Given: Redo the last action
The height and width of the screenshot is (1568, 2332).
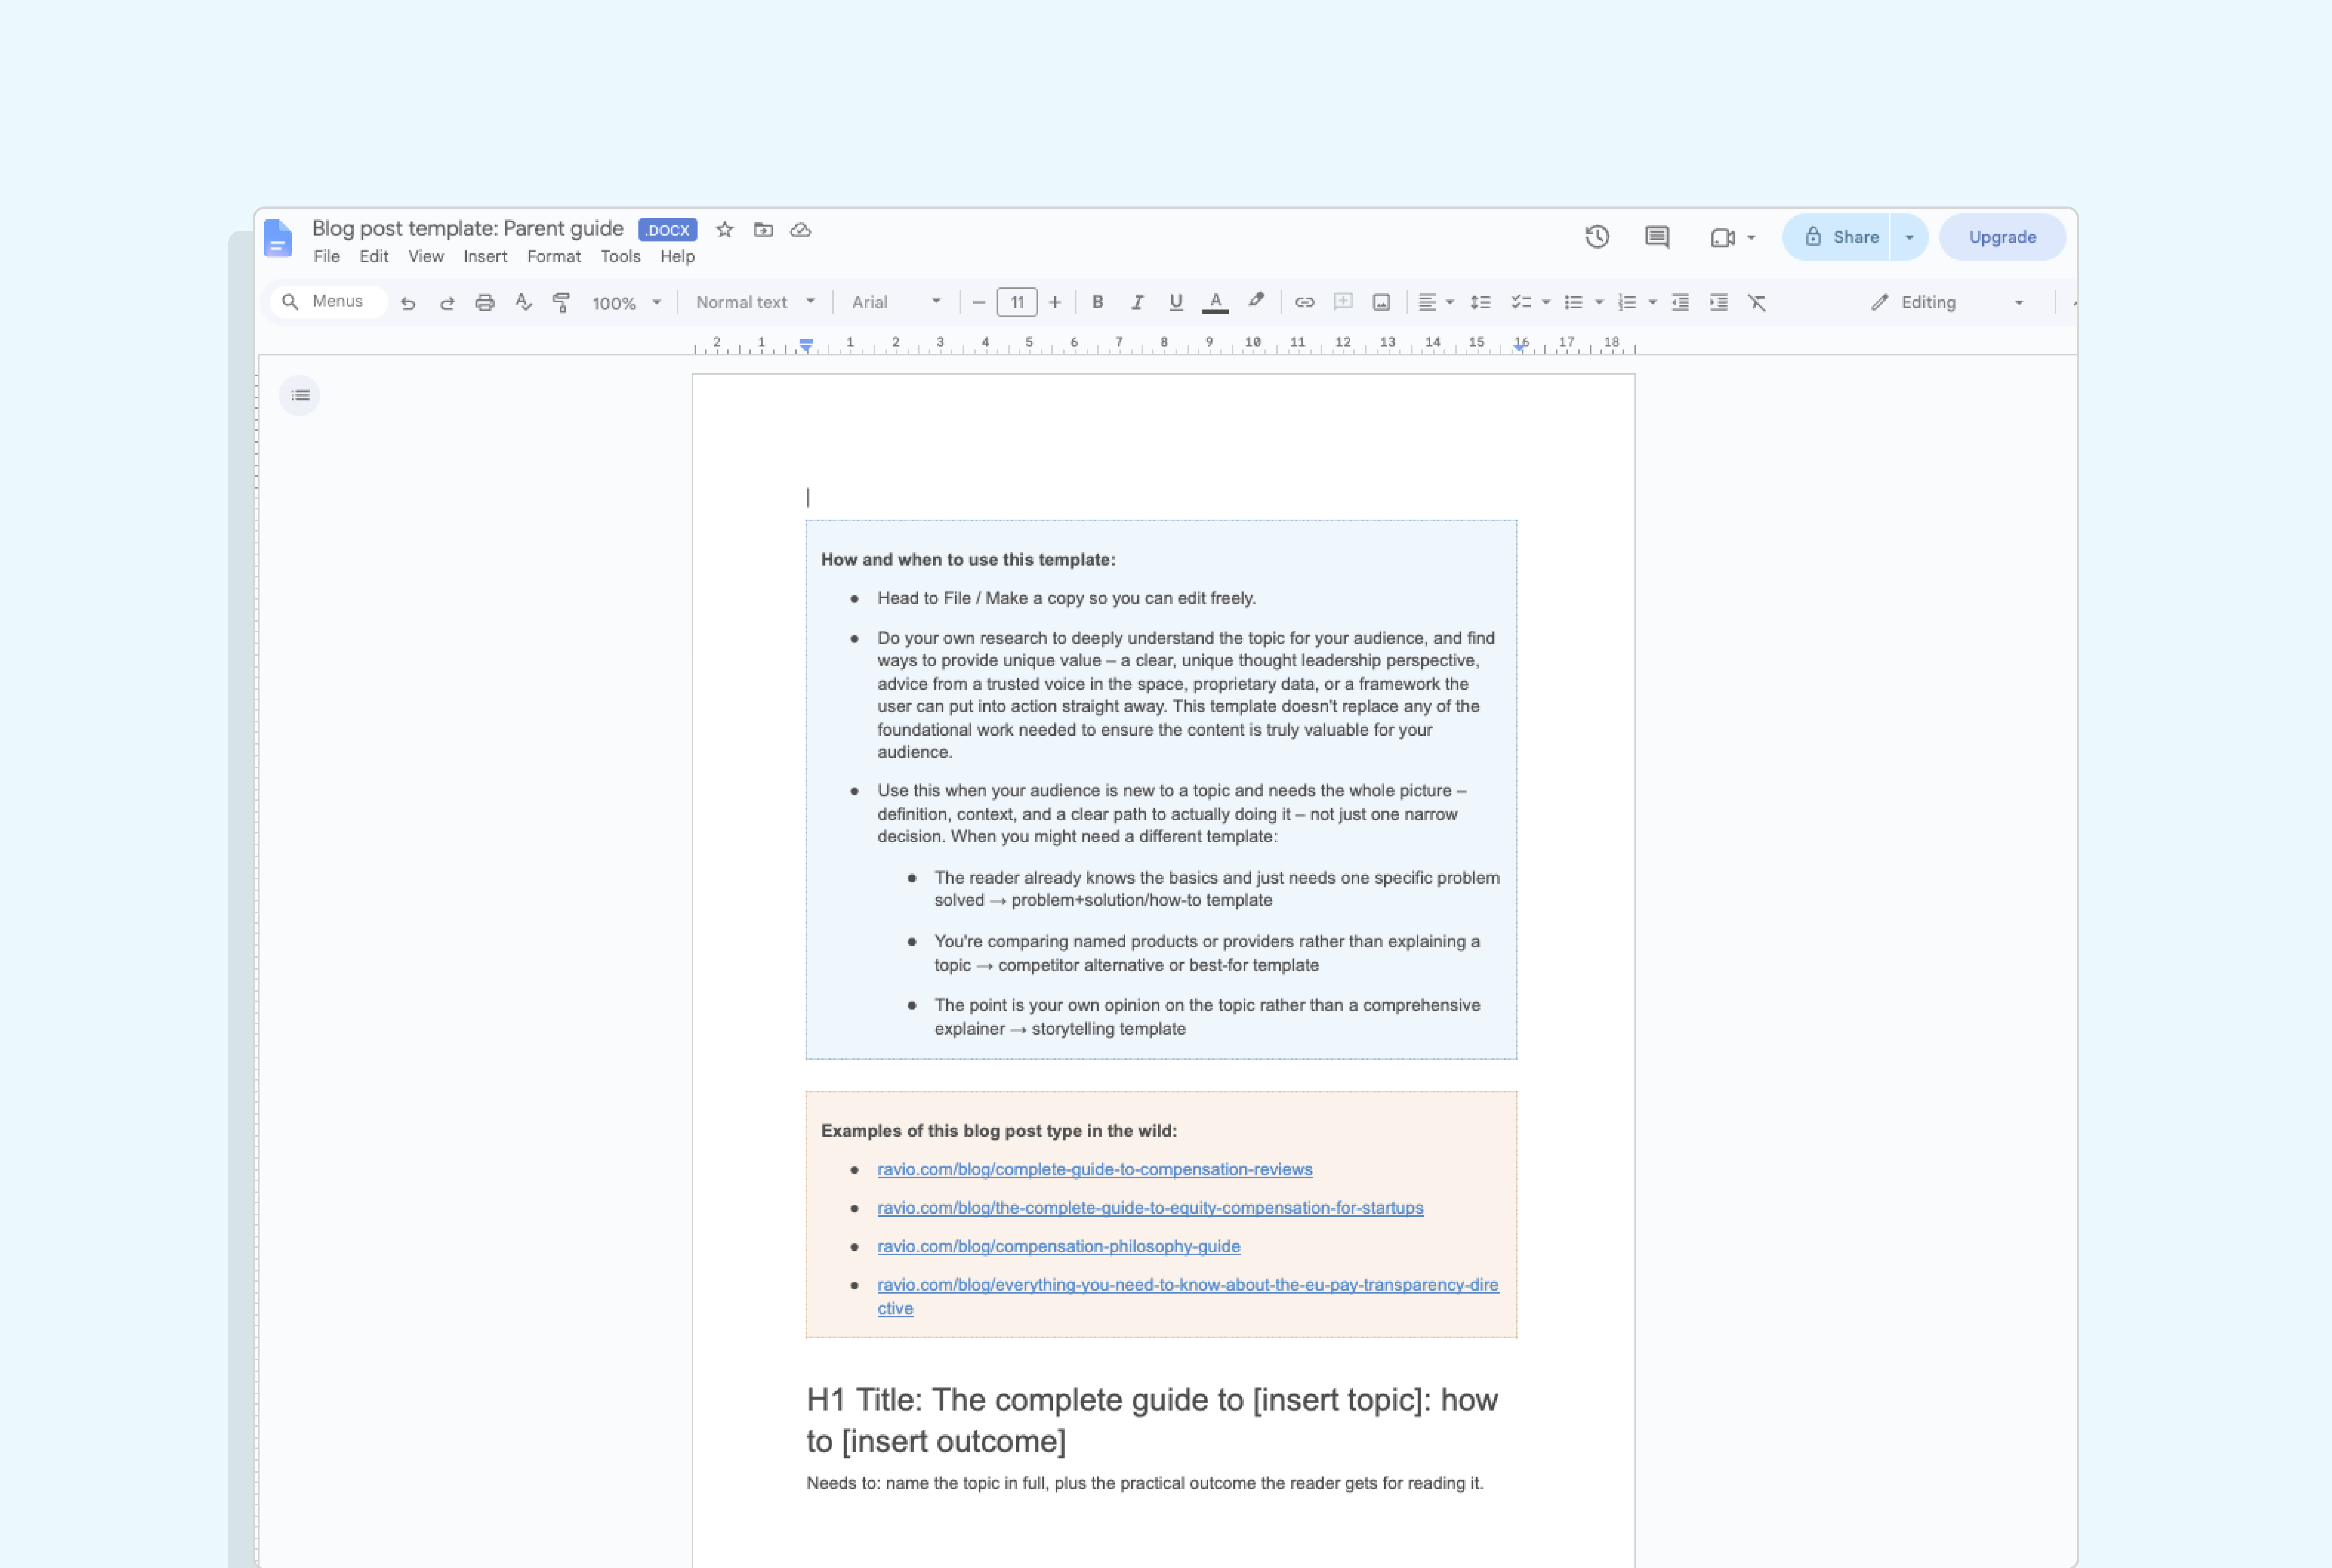Looking at the screenshot, I should click(447, 303).
